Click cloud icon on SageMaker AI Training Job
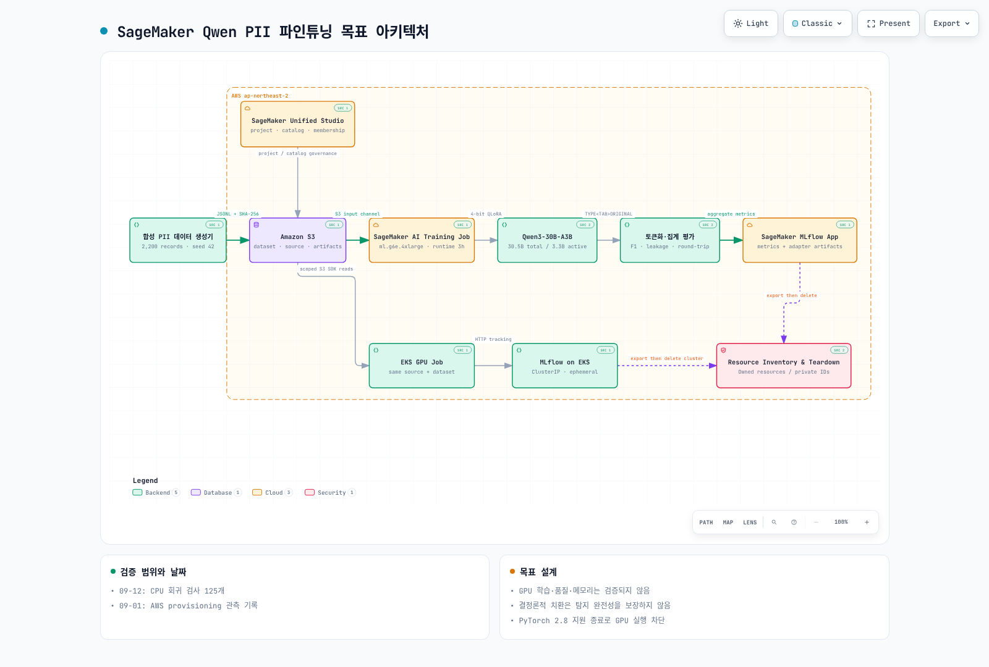989x667 pixels. [376, 225]
